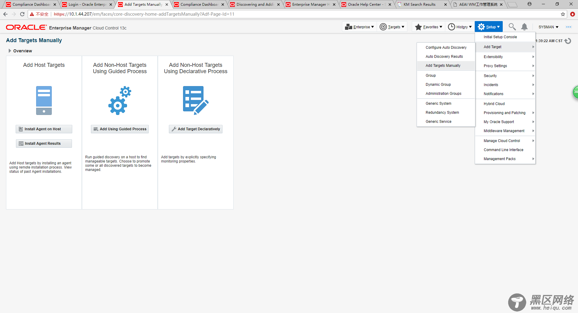Switch to Discovering and Adding browser tab
Screen dimensions: 578x313
click(x=255, y=5)
